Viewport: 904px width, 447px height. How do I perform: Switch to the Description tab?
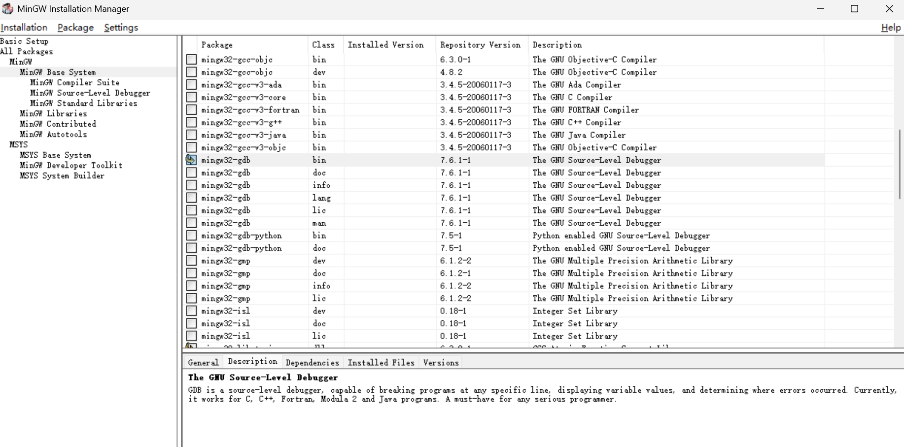252,361
